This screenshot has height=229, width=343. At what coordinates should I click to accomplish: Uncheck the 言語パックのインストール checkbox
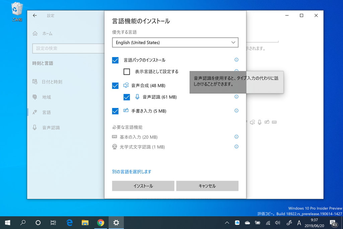[115, 60]
